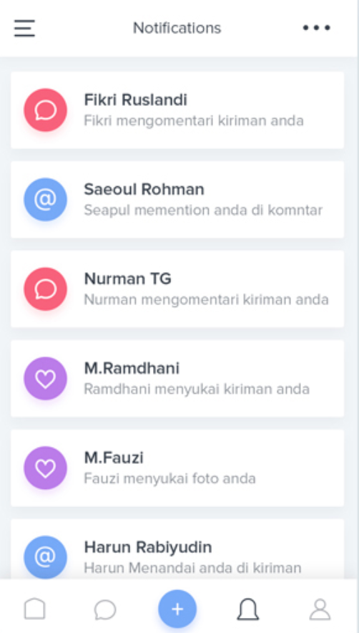Open the three-dots more options menu

(x=317, y=28)
